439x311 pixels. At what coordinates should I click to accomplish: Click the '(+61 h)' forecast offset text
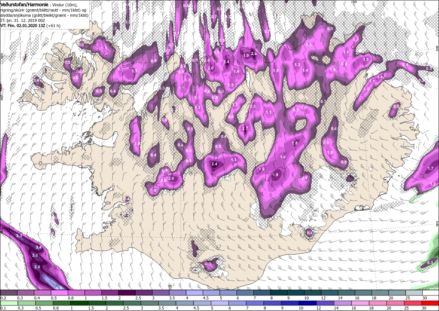click(x=53, y=26)
